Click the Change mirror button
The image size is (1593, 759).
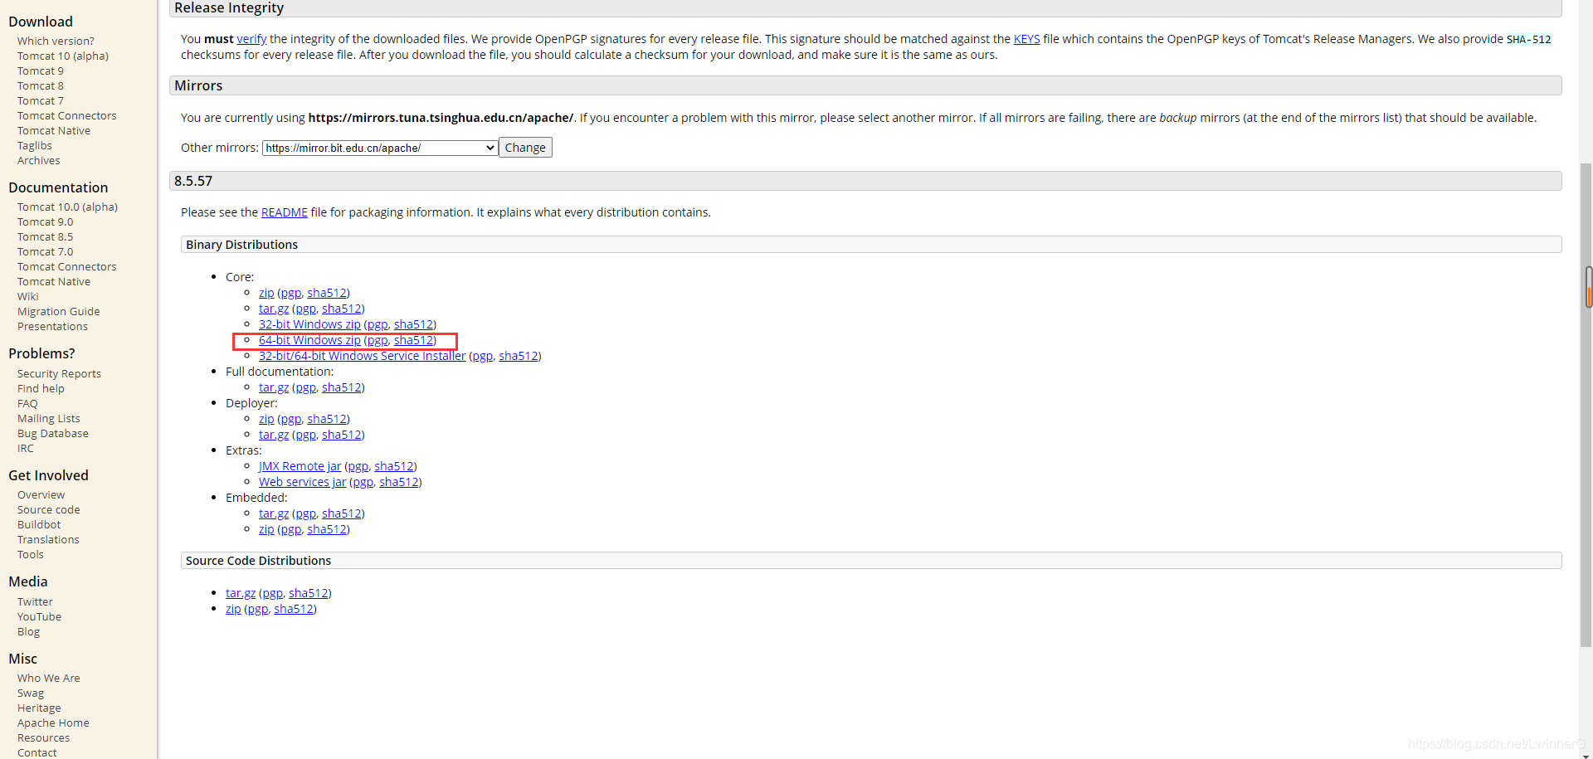click(x=525, y=148)
